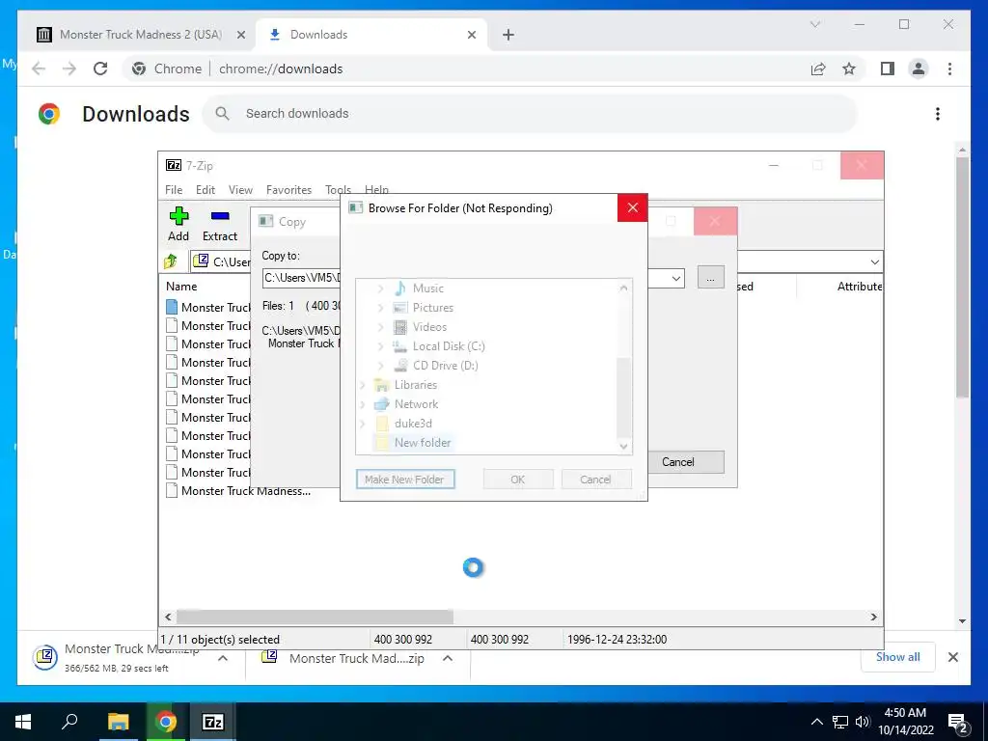
Task: Close the Downloads tab
Action: click(471, 35)
